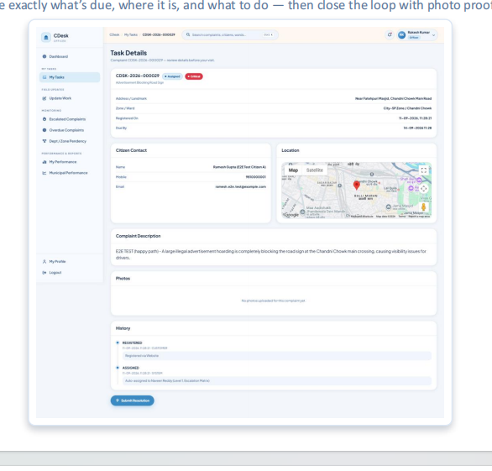Open the notifications icon in header
Image resolution: width=492 pixels, height=471 pixels.
tap(390, 34)
